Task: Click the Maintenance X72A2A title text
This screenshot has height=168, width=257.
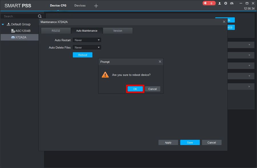Action: point(54,22)
